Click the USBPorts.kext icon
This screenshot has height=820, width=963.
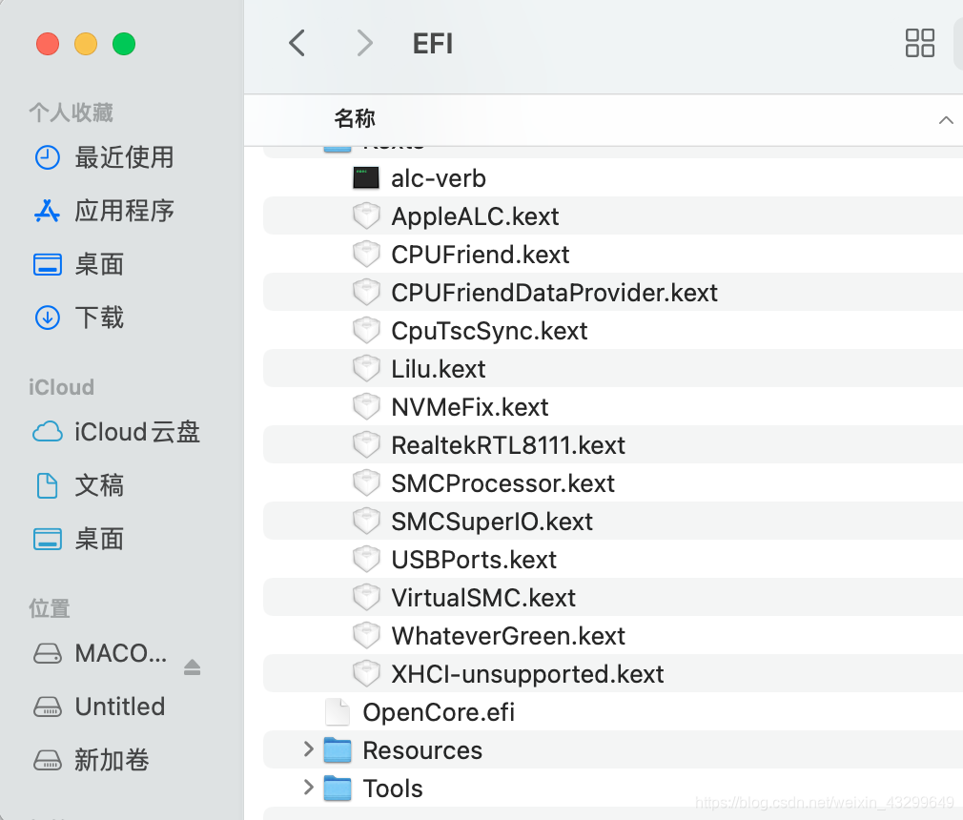(366, 559)
